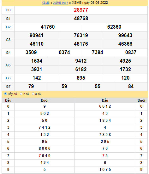
Task: Click G3 result 76319
Action: pyautogui.click(x=81, y=36)
